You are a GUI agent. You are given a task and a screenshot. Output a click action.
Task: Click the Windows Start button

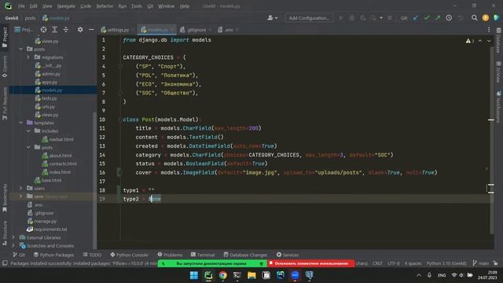tap(194, 275)
